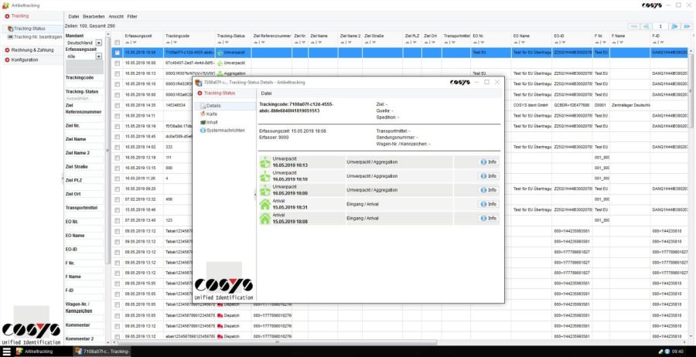This screenshot has height=357, width=696.
Task: Switch to 7108a07f Tracking taskbar entry
Action: 103,352
